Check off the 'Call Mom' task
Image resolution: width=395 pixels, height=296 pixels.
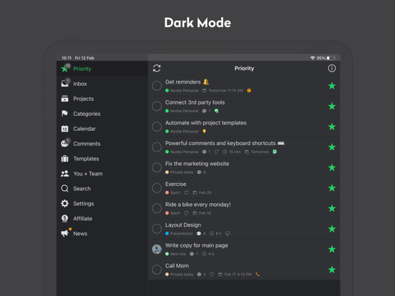click(x=157, y=270)
